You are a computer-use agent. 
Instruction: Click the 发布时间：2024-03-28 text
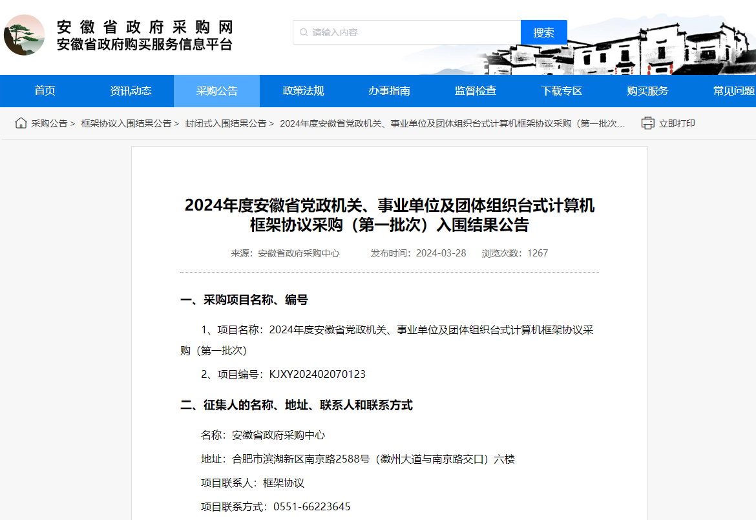click(418, 253)
